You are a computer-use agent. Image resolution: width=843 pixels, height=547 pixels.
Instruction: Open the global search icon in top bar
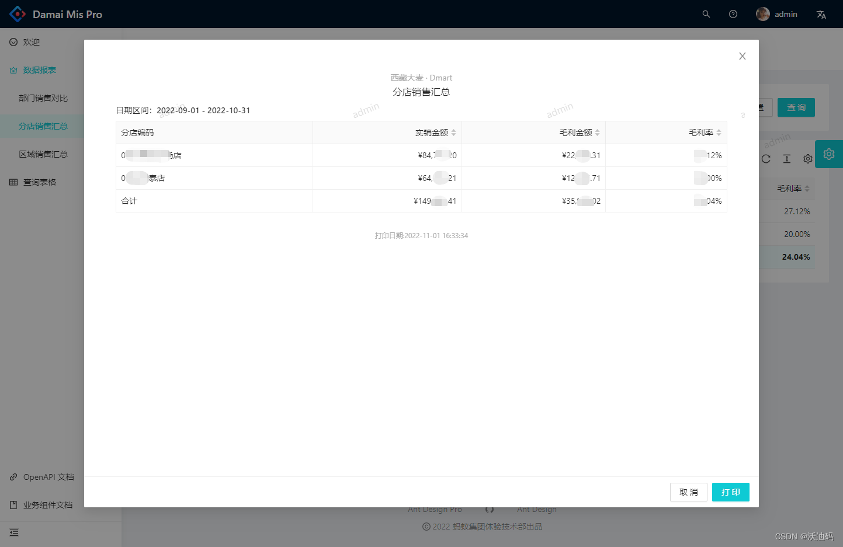(x=706, y=13)
